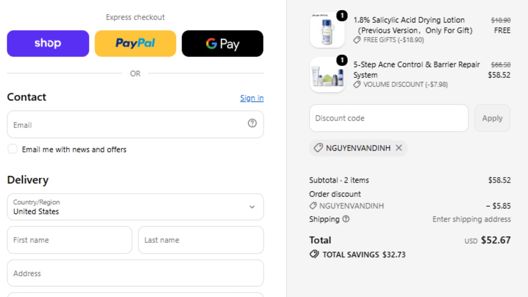The image size is (528, 297).
Task: Check out using Google Pay
Action: [x=222, y=44]
